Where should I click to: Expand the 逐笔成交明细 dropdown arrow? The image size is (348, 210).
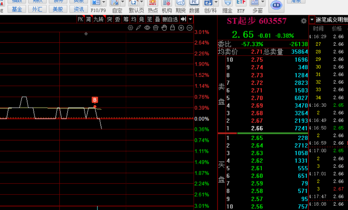[312, 20]
